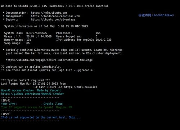Open the help.ubuntu.com documentation link
This screenshot has width=180, height=130.
pyautogui.click(x=49, y=13)
